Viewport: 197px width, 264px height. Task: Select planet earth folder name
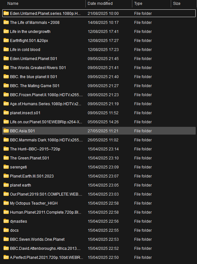click(20, 185)
